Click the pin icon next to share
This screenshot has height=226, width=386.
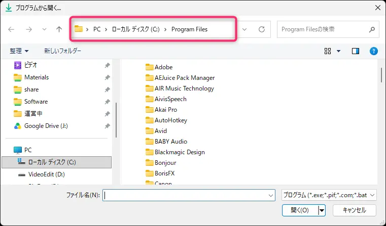pos(108,89)
